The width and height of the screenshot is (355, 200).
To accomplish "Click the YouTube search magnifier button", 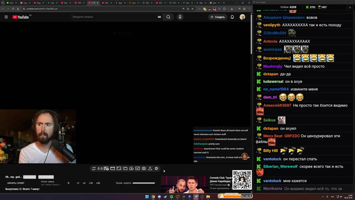I will [x=168, y=17].
